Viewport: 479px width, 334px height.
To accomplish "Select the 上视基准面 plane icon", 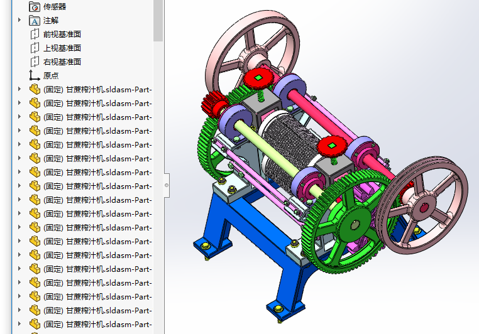I will click(35, 48).
